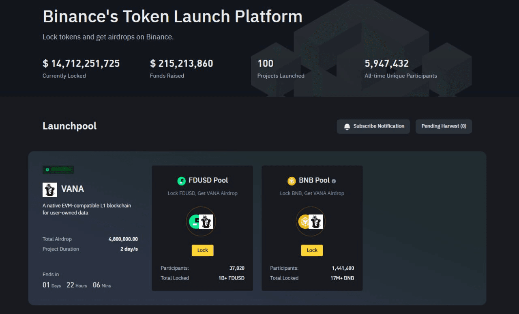Click the 5,947,432 unique participants figure
The width and height of the screenshot is (519, 314).
387,63
